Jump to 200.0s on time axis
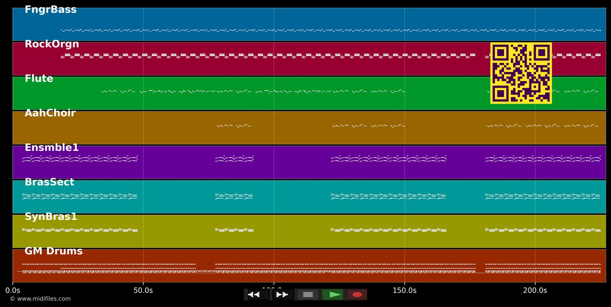 point(535,290)
